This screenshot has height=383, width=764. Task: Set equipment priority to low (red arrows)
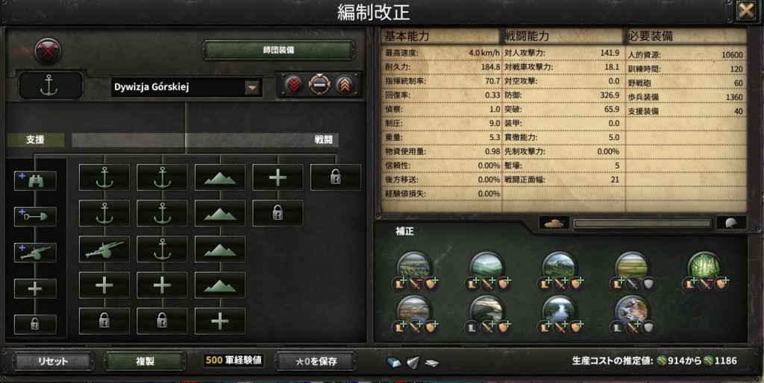coord(294,85)
